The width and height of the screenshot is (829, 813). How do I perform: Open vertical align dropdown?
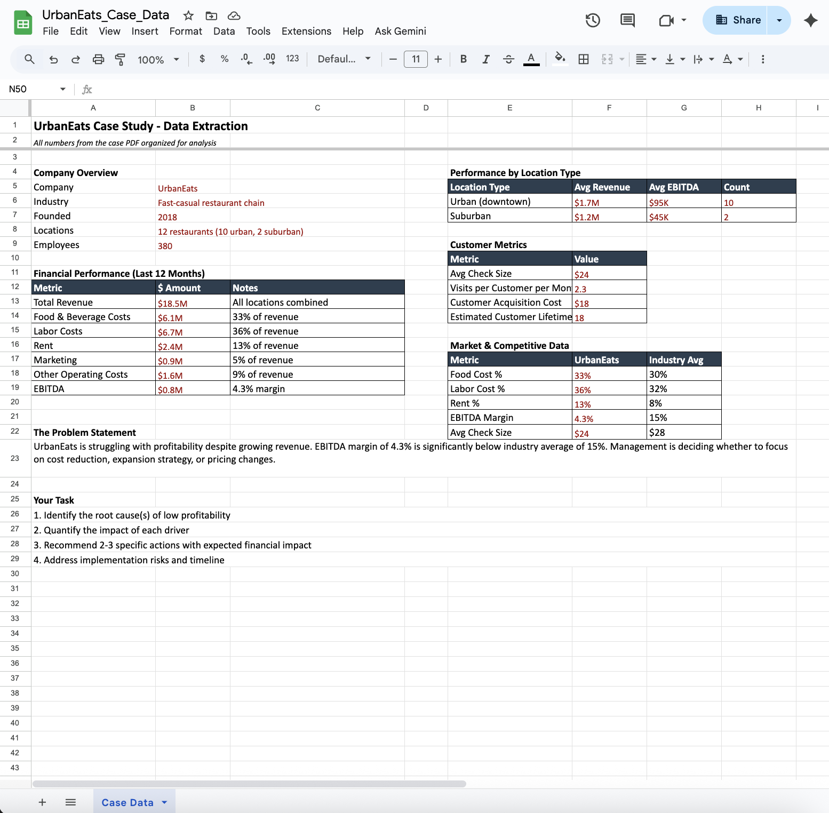click(675, 59)
